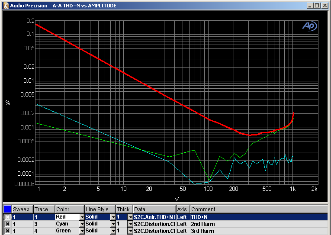
Task: Maximize the Audio Precision graph window
Action: [x=317, y=6]
